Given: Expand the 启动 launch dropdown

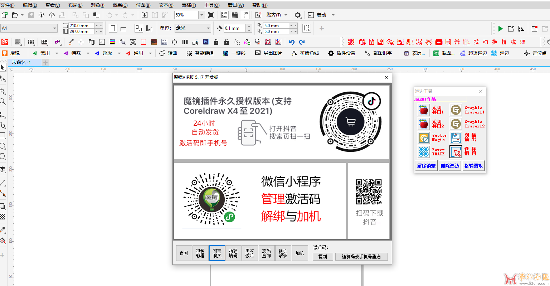Looking at the screenshot, I should click(x=333, y=15).
